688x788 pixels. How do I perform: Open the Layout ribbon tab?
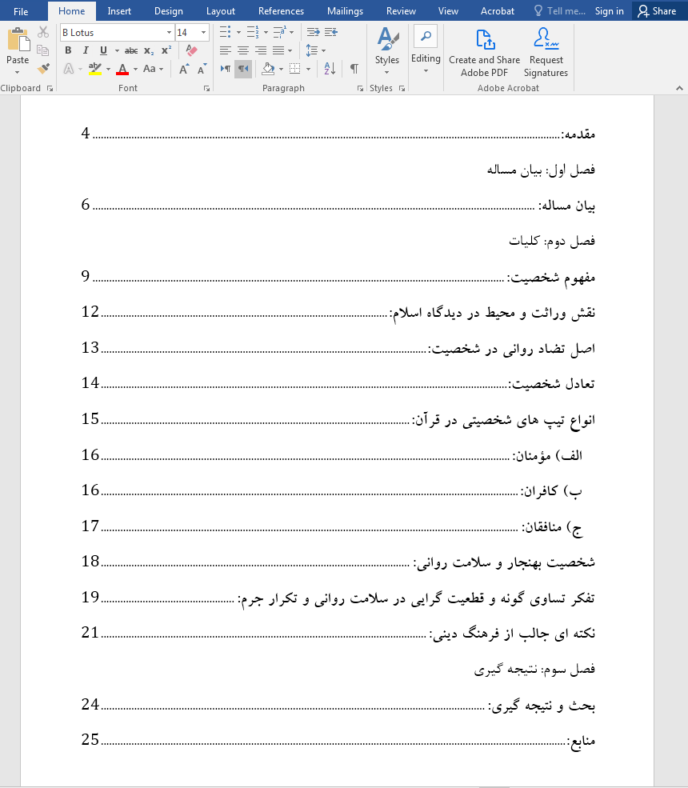220,11
